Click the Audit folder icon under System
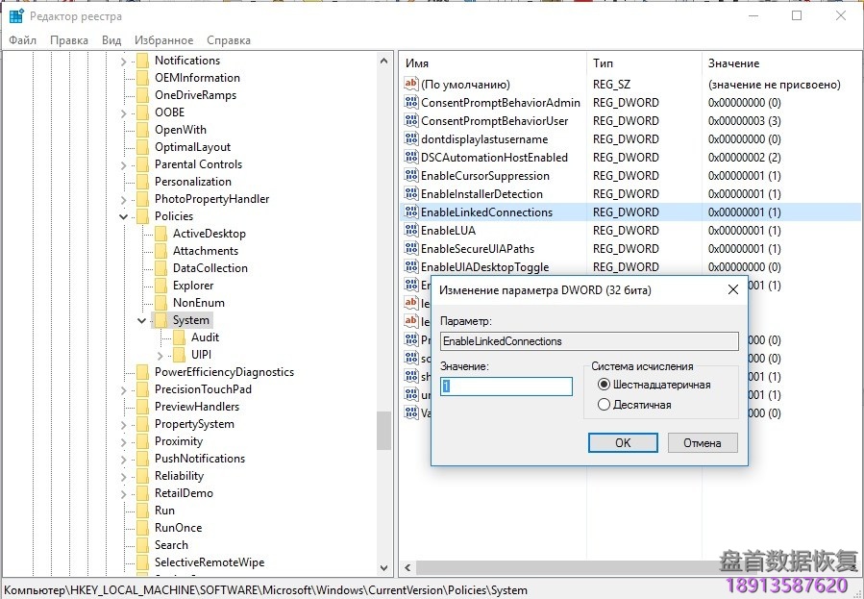Image resolution: width=864 pixels, height=599 pixels. 180,337
